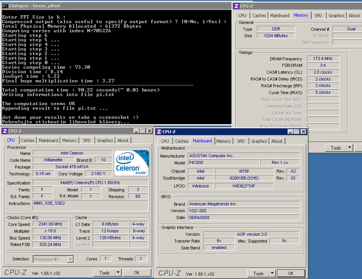Open the Tools dropdown arrow in the Memory window

[350, 148]
